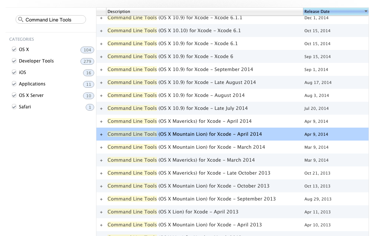
Task: Expand the Mavericks April 2014 row
Action: tap(101, 121)
